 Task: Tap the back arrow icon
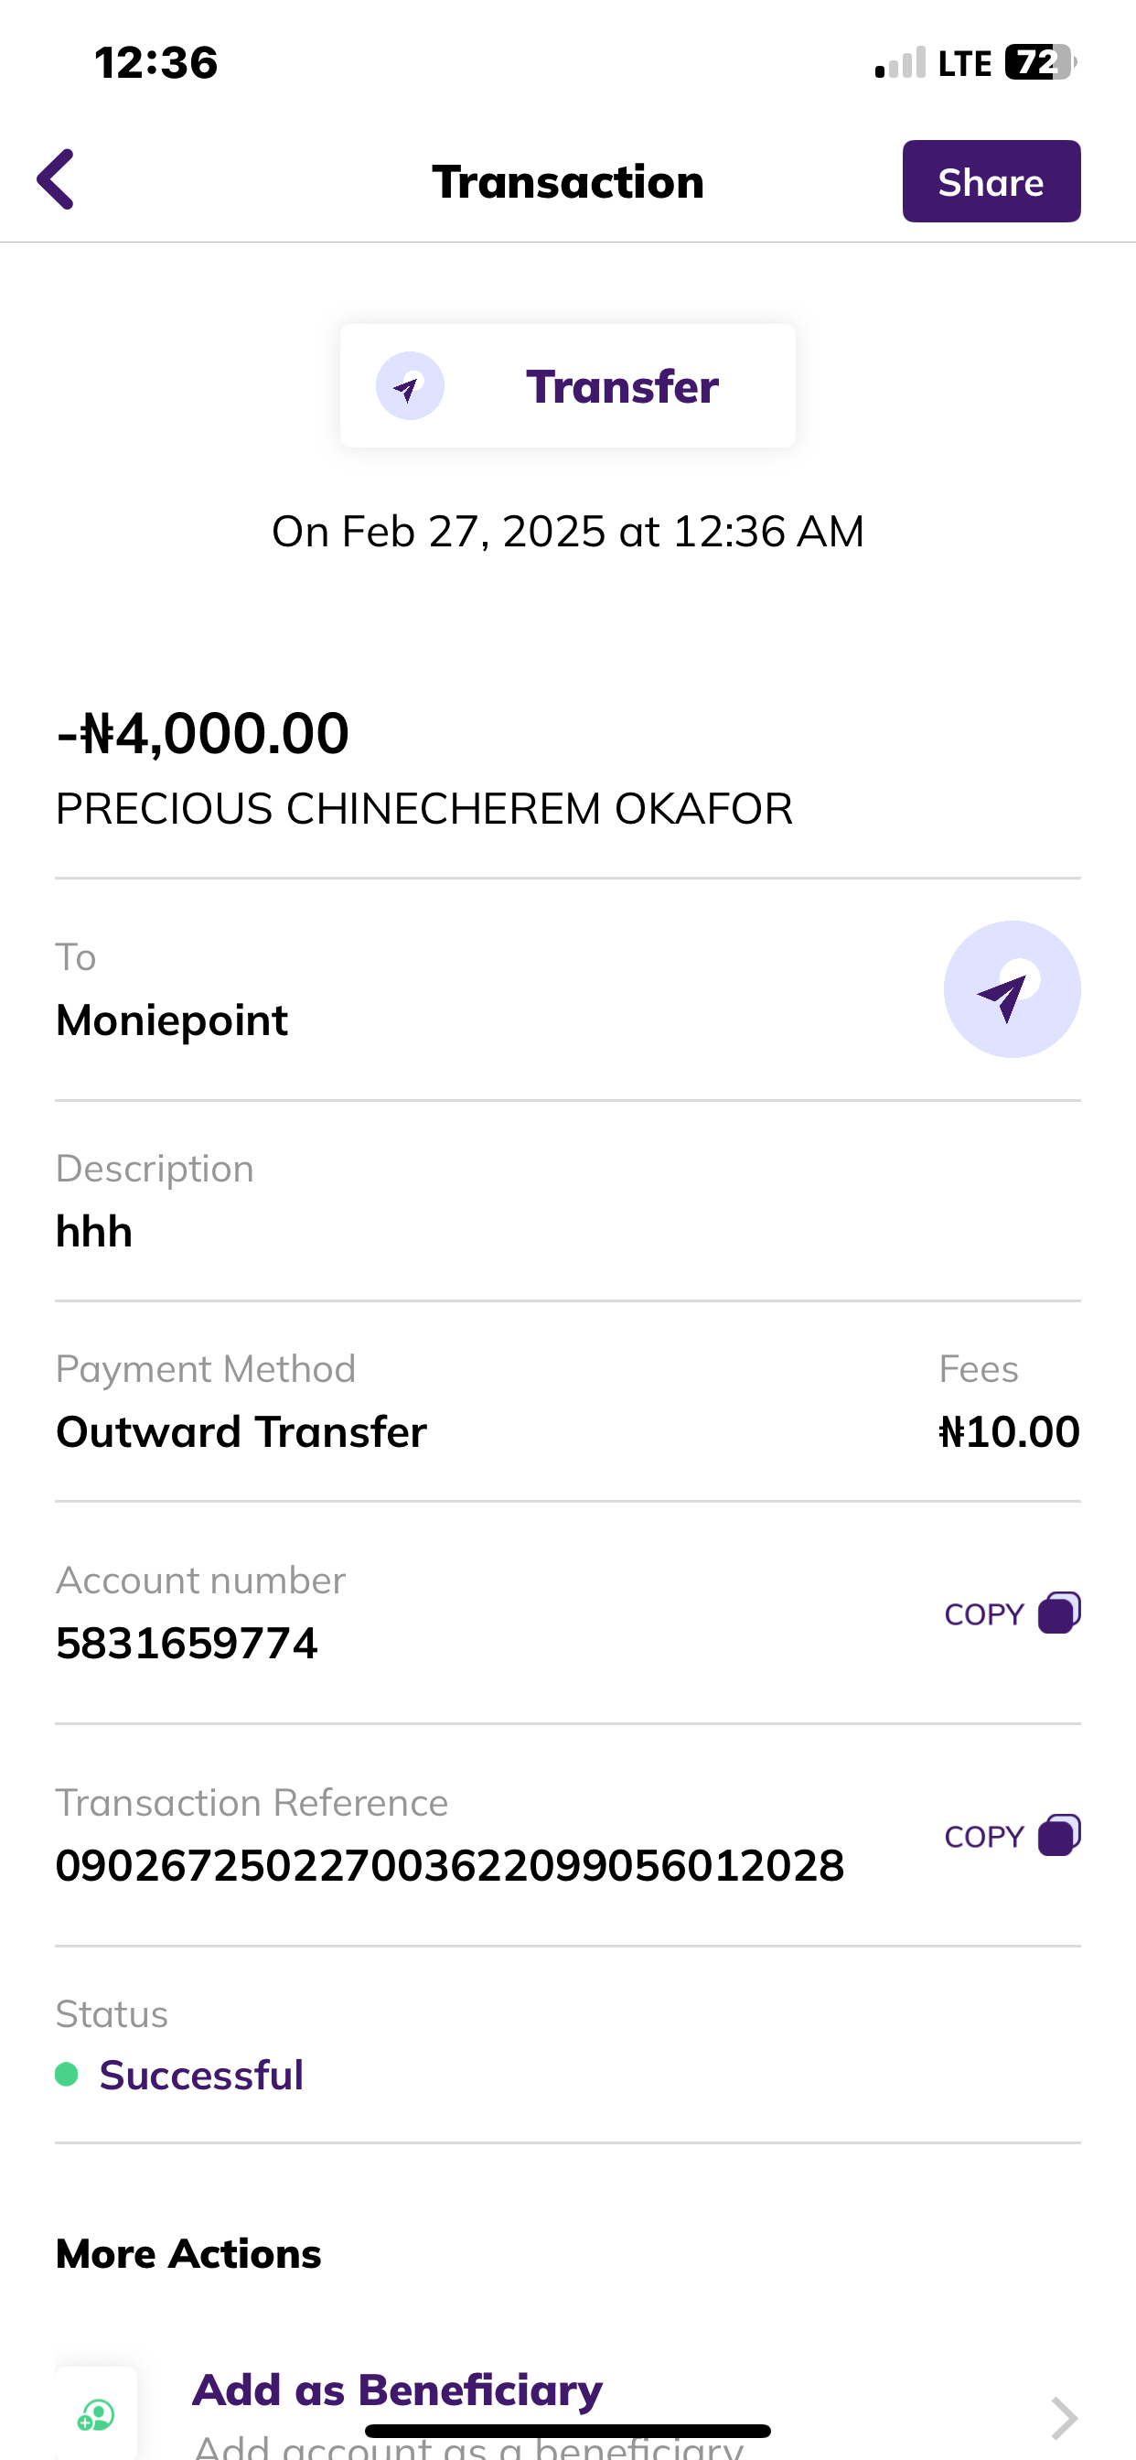click(x=56, y=179)
